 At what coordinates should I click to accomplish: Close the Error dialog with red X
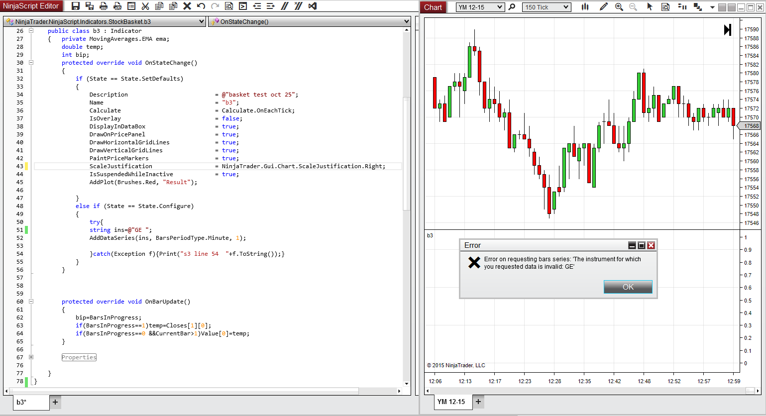[x=651, y=245]
